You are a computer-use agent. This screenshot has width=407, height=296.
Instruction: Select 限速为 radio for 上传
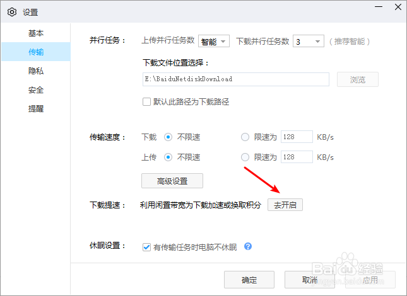coord(245,157)
